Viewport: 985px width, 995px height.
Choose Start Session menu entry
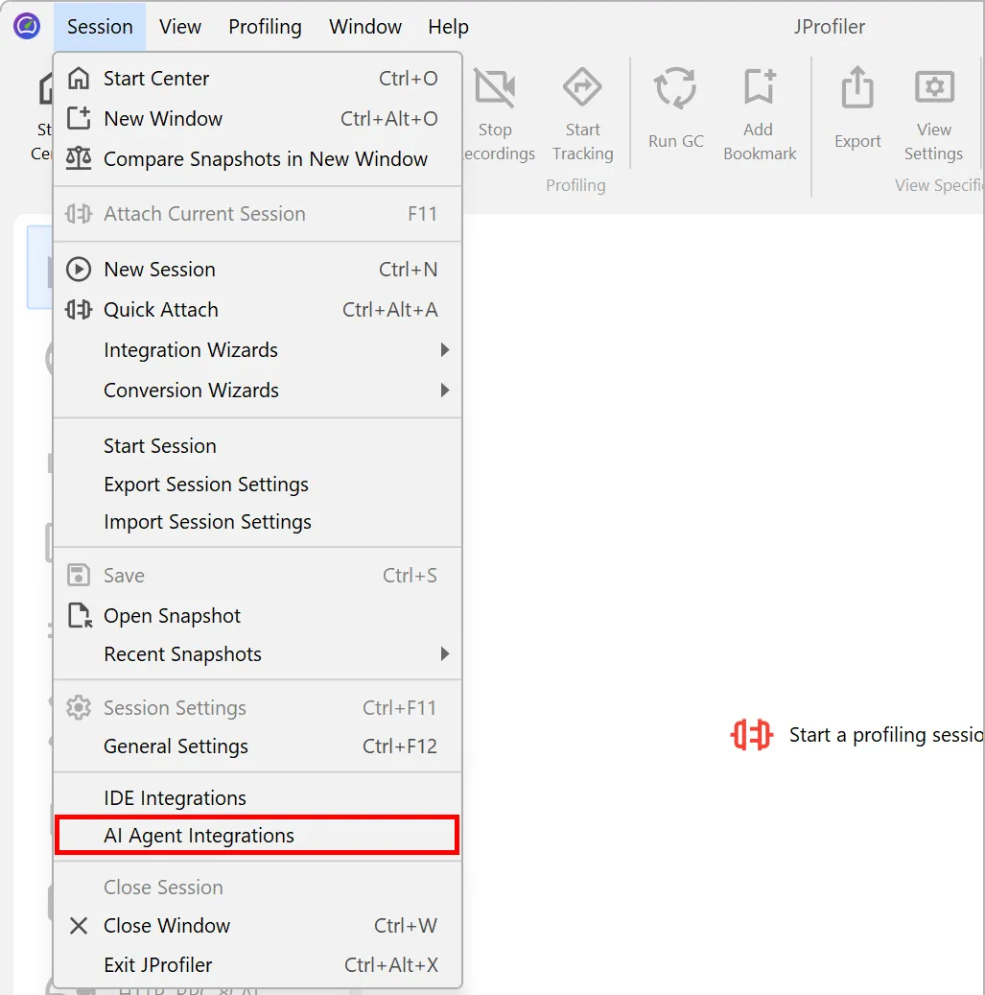pyautogui.click(x=257, y=446)
